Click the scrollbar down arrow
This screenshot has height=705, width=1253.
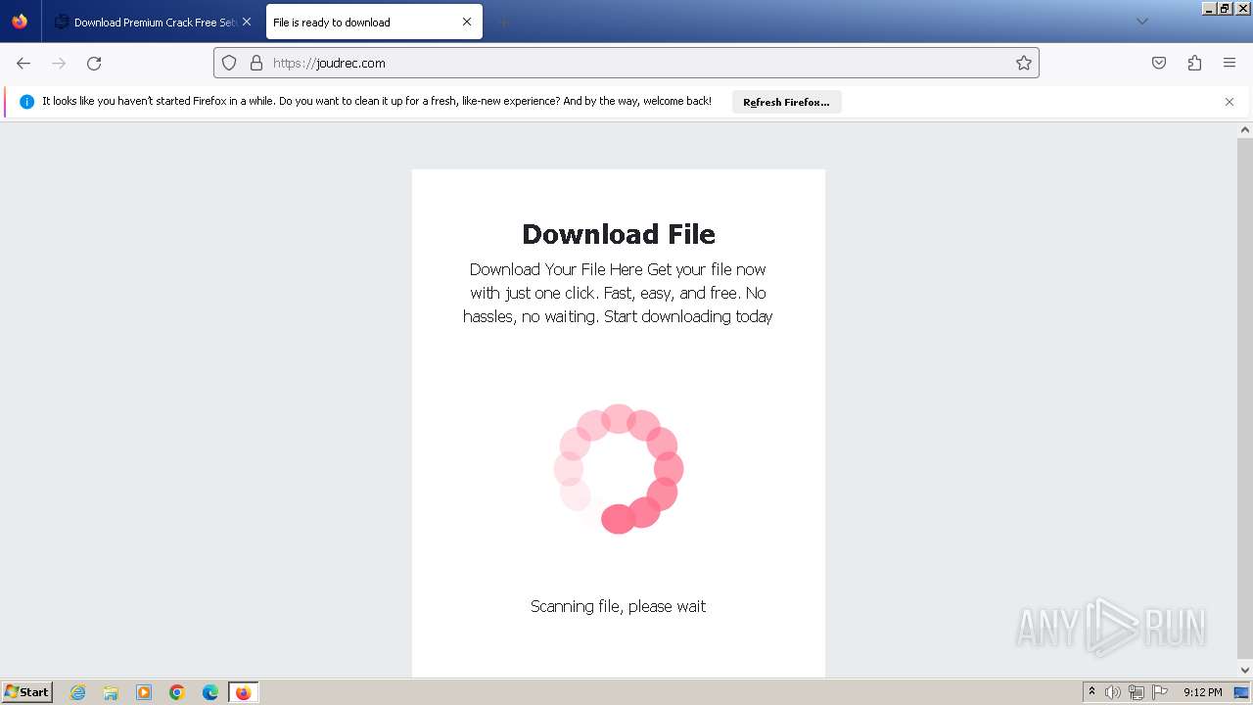coord(1245,671)
